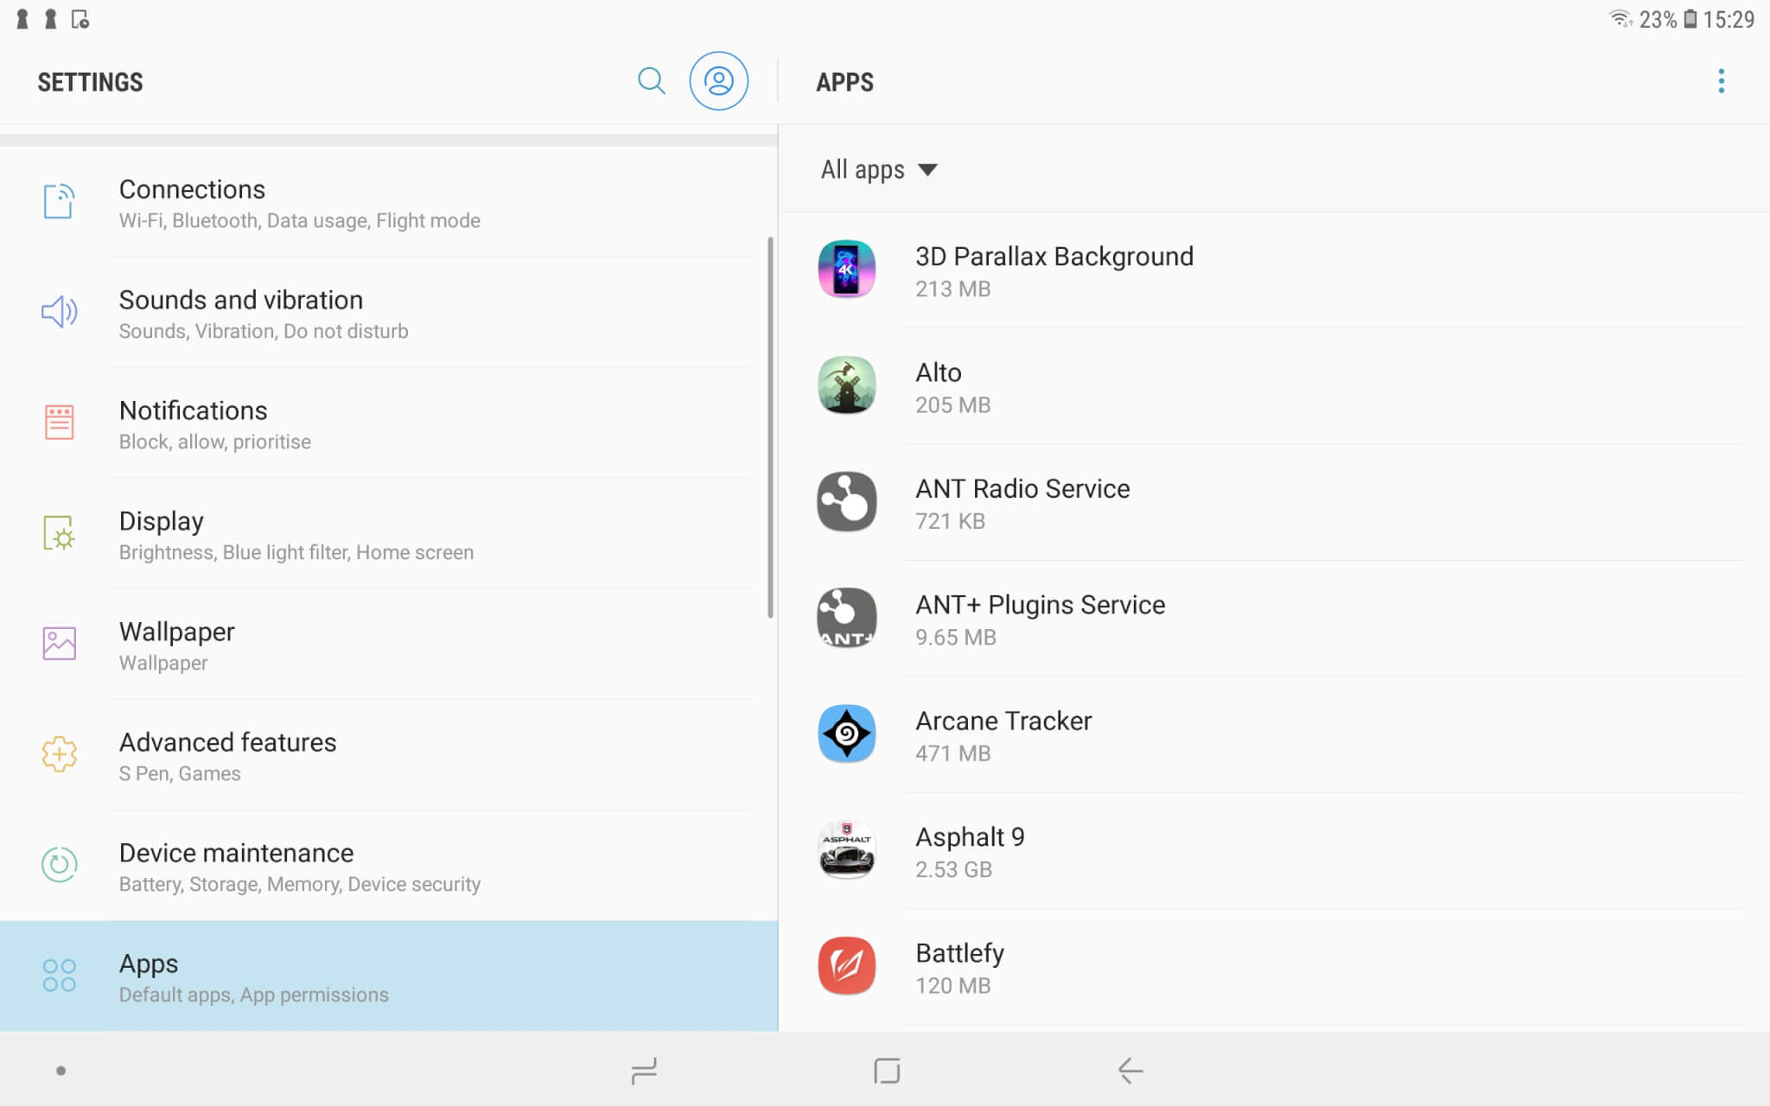The image size is (1770, 1106).
Task: Open the All apps filter dropdown
Action: point(879,169)
